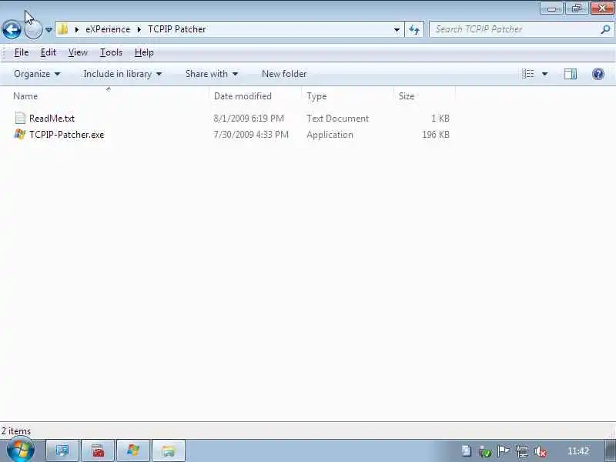Select the ReadMe.txt file icon
Screen dimensions: 616x462
(20, 119)
